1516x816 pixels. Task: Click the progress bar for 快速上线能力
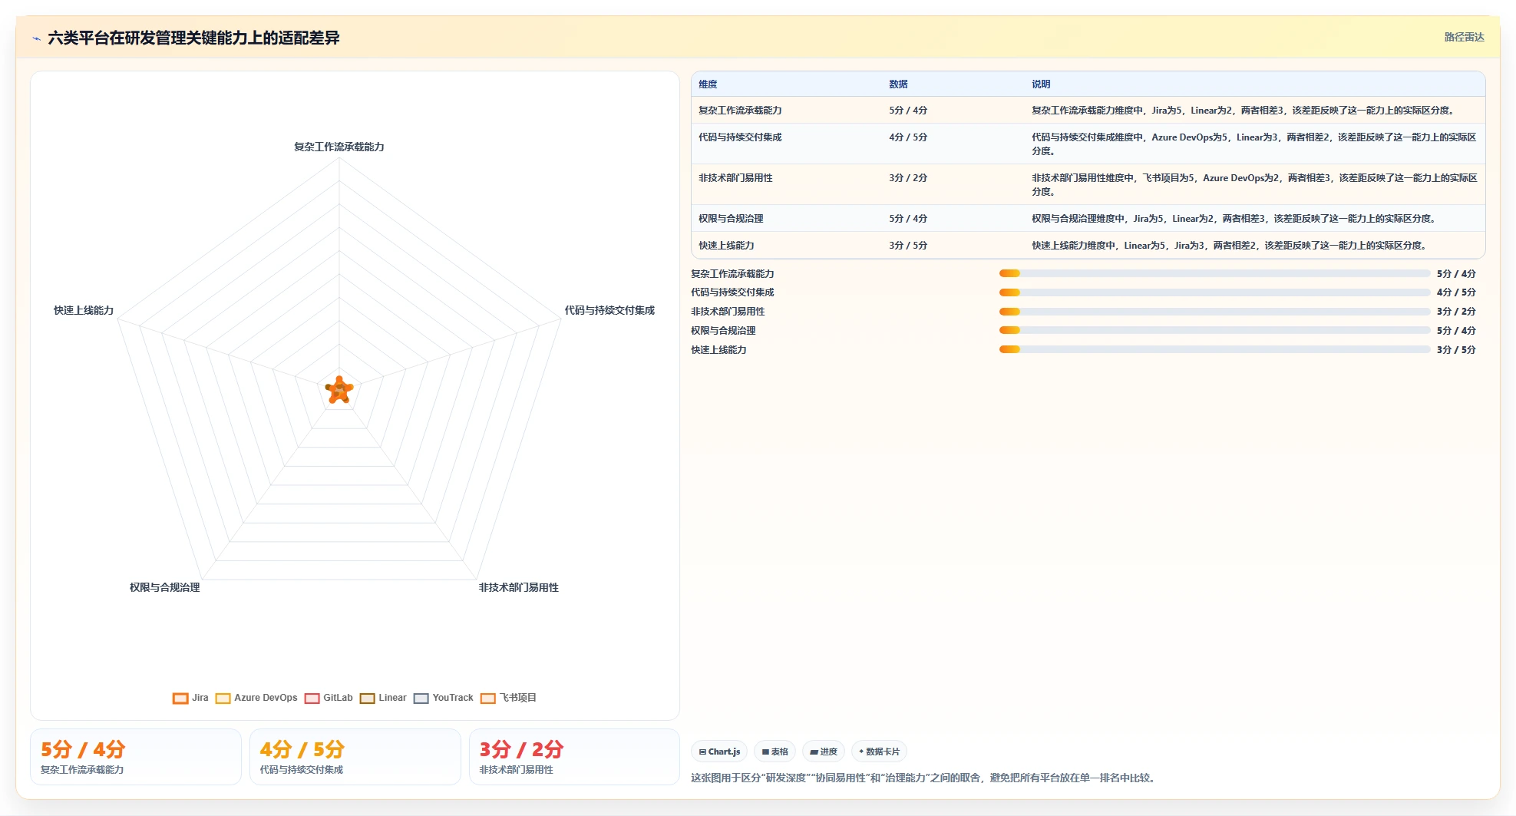click(x=1214, y=349)
